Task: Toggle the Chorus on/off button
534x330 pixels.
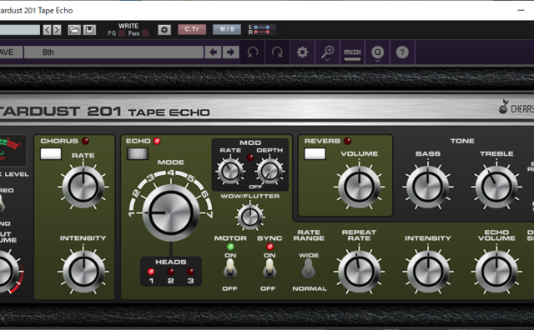Action: click(x=51, y=154)
